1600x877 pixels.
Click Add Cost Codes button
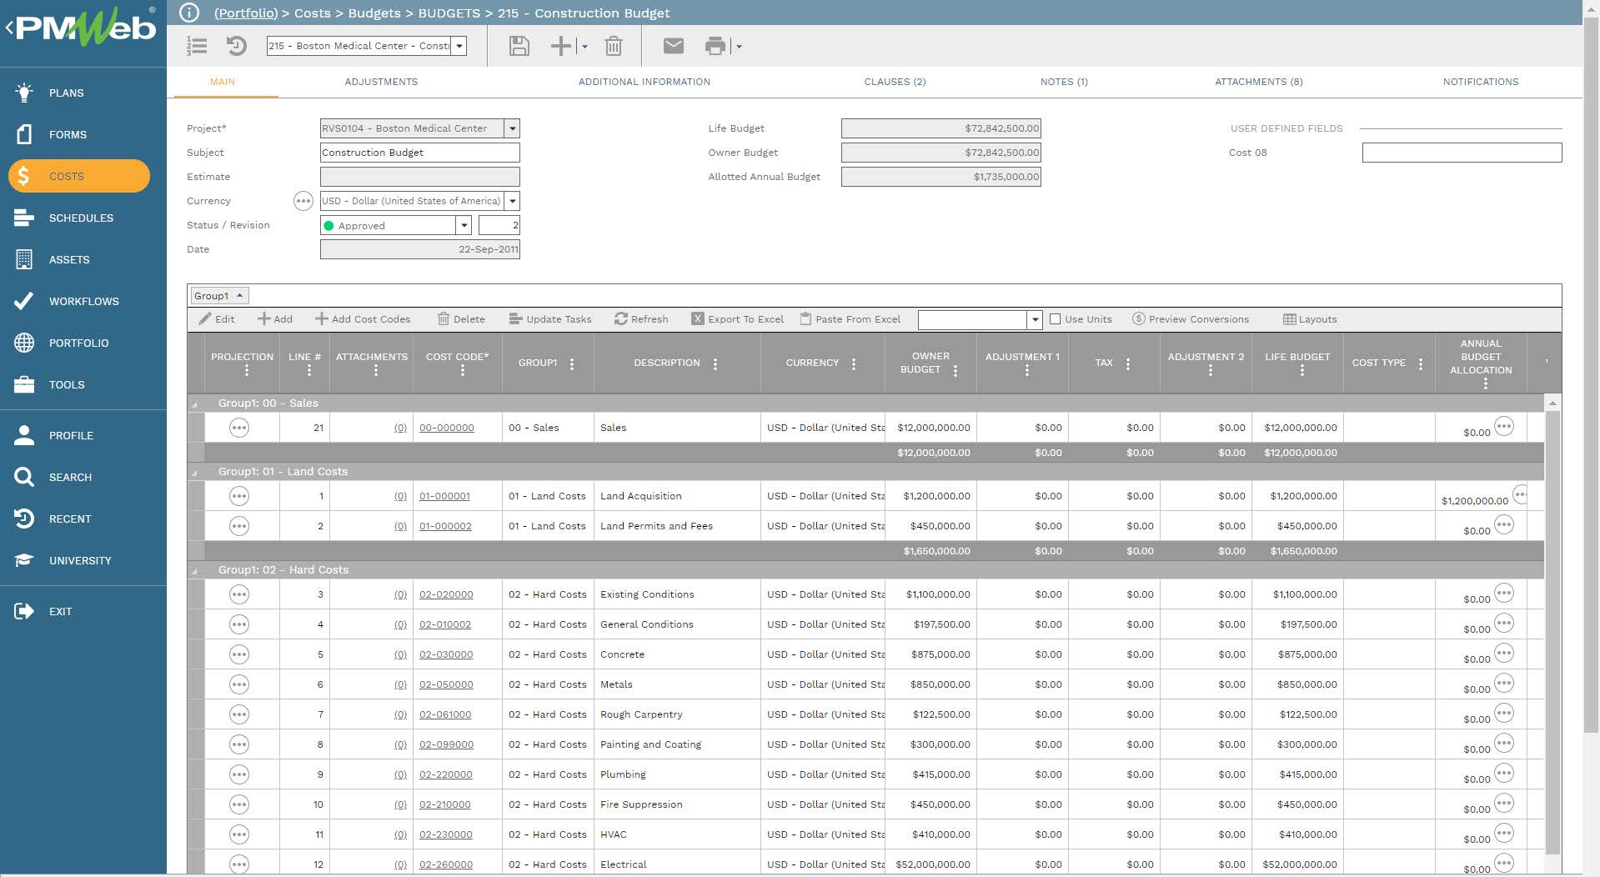coord(363,319)
